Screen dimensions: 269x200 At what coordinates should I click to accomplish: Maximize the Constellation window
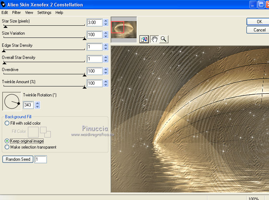[x=261, y=5]
